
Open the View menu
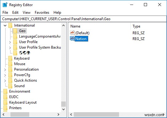tap(26, 13)
